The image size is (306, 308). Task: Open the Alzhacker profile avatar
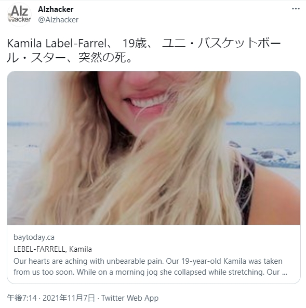pos(19,15)
